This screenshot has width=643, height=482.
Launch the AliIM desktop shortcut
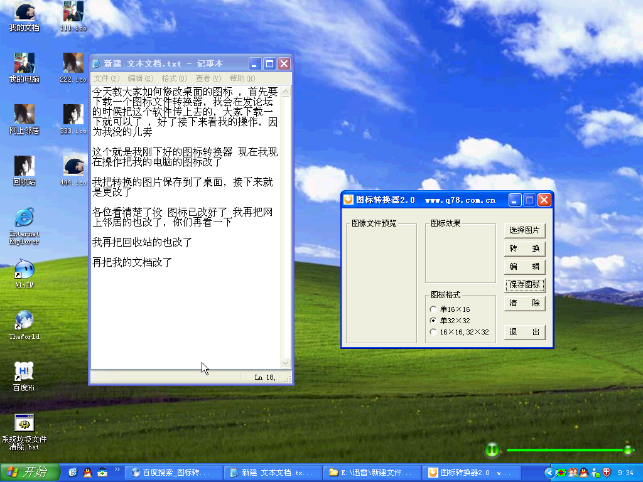coord(24,274)
